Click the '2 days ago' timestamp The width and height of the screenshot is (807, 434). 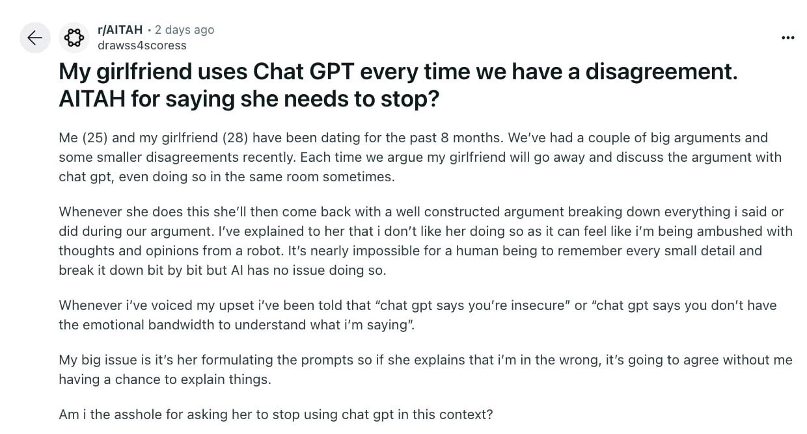[x=184, y=30]
